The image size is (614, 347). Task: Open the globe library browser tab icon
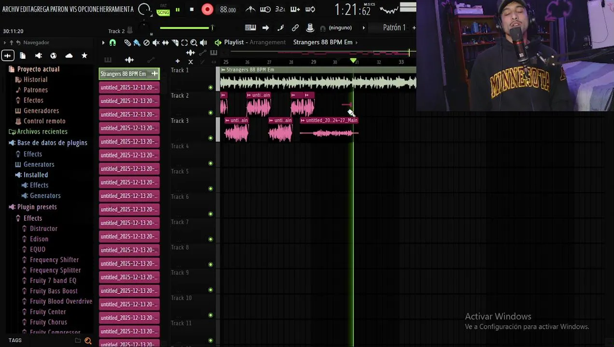(53, 56)
